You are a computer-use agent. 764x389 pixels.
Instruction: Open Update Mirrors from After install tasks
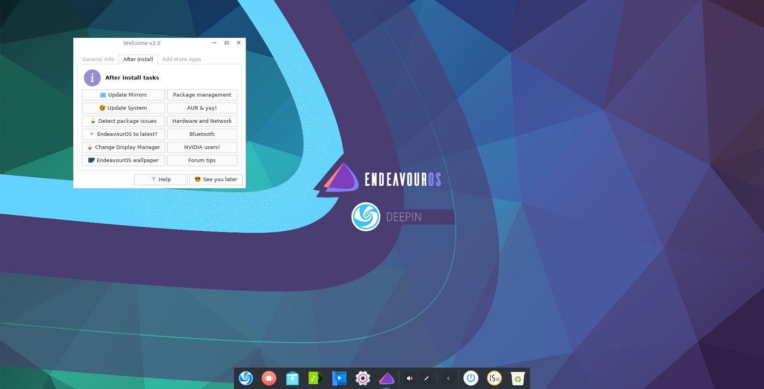pyautogui.click(x=123, y=94)
